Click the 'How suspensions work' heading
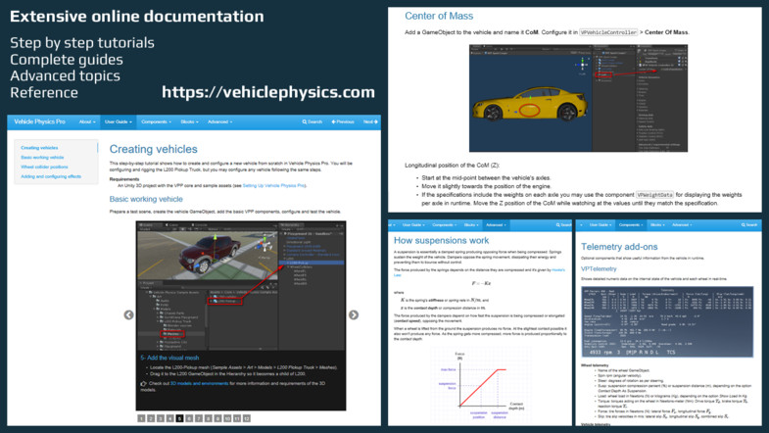The width and height of the screenshot is (769, 433). pyautogui.click(x=442, y=241)
